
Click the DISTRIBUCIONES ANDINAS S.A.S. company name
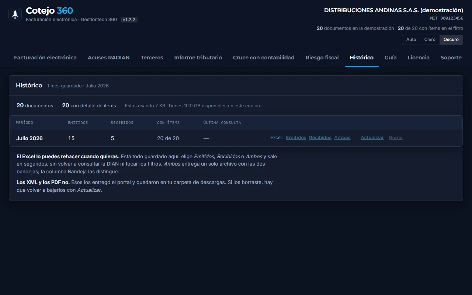coord(393,10)
